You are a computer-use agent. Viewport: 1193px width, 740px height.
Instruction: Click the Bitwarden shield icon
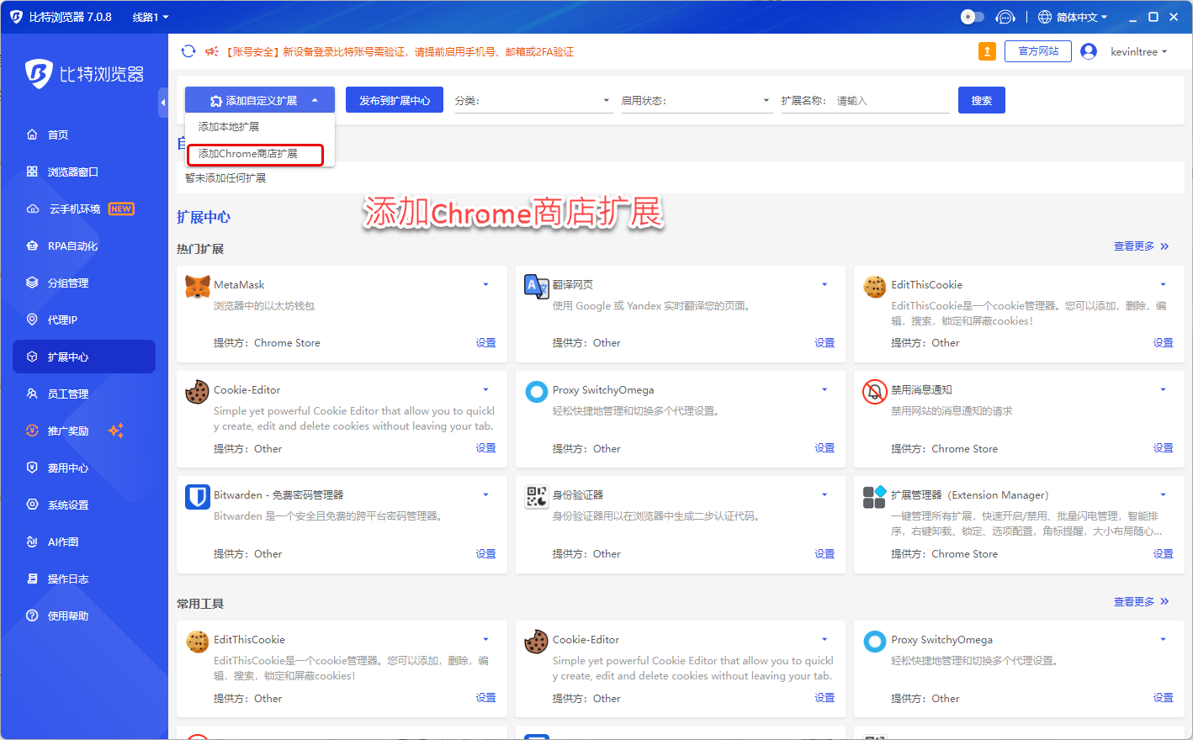198,497
